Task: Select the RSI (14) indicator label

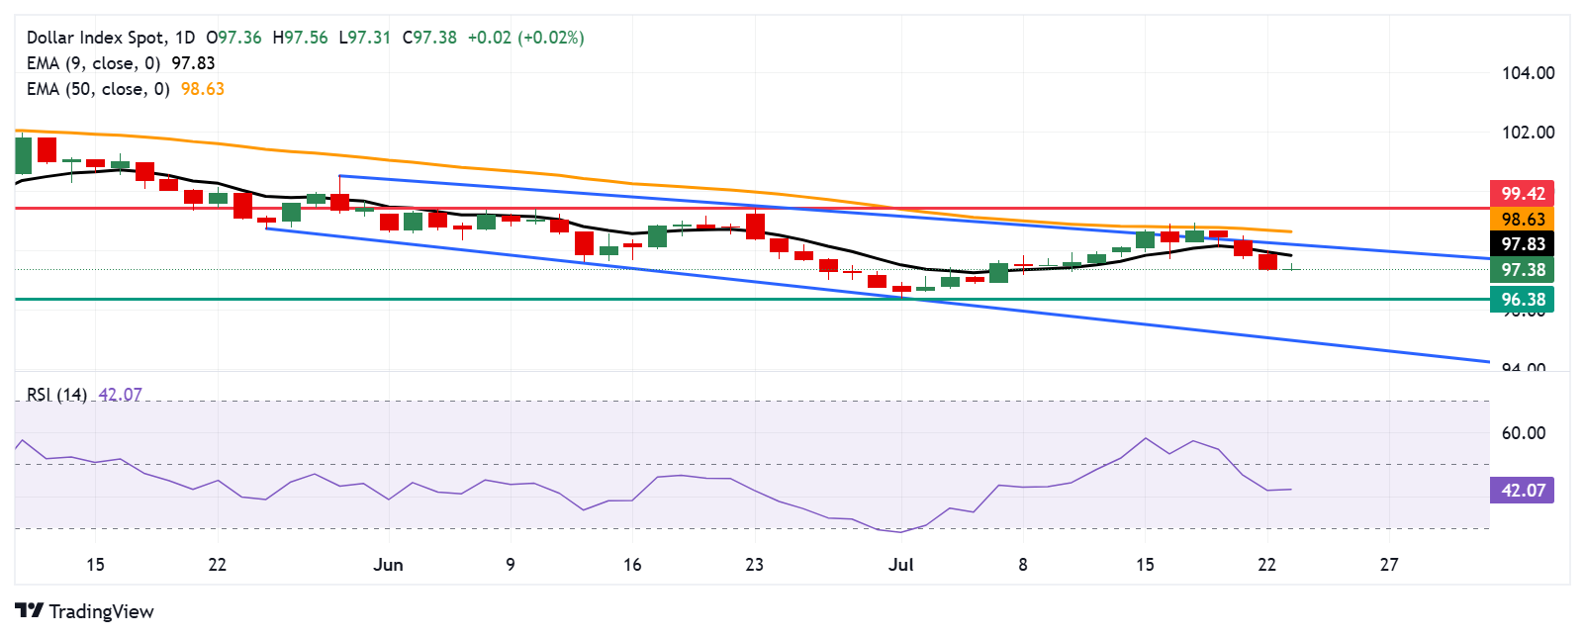Action: pos(56,395)
